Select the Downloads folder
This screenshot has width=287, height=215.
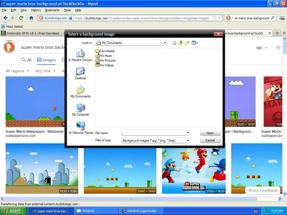[x=105, y=51]
